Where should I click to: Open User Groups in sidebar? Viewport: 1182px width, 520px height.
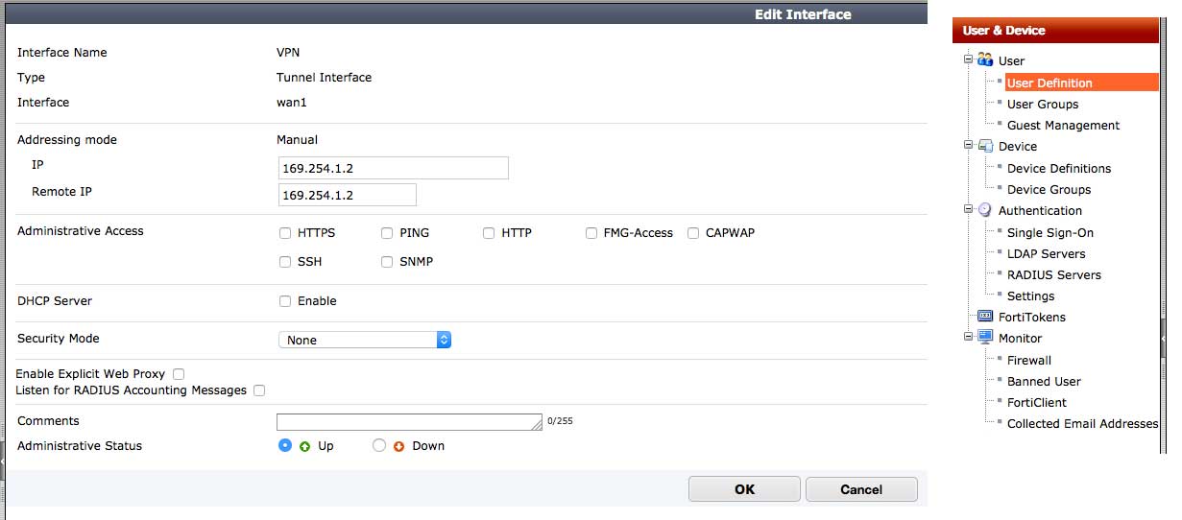pos(1042,105)
